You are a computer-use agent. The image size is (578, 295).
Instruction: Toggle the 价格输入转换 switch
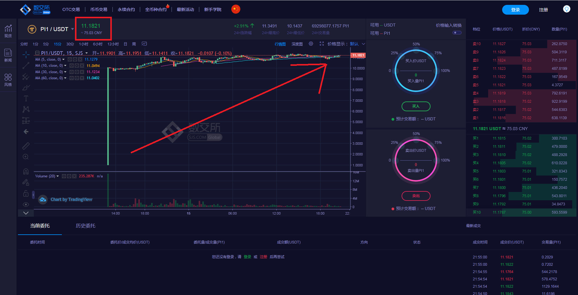coord(457,33)
